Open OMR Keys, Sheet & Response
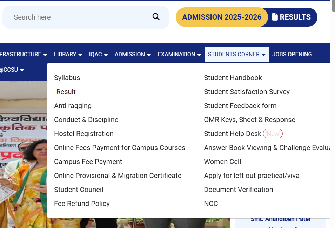The image size is (335, 228). pyautogui.click(x=249, y=120)
